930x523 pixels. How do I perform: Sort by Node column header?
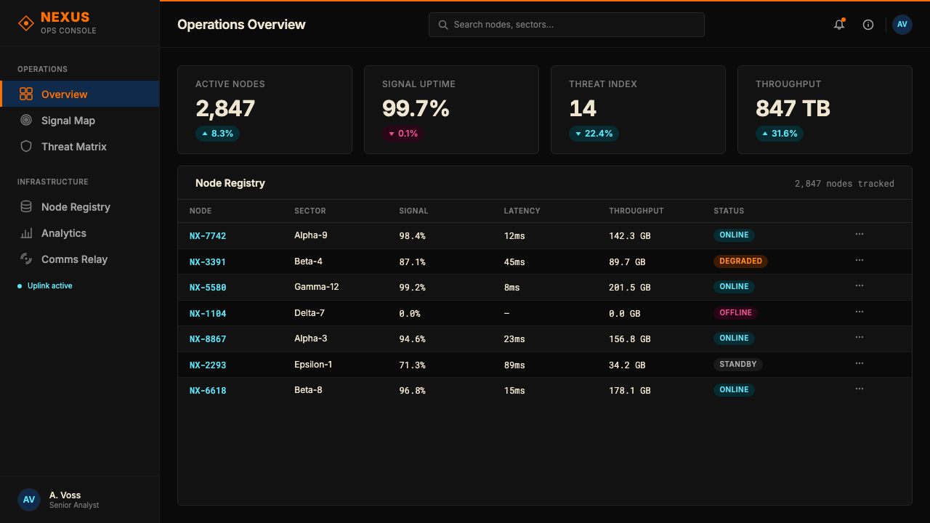[201, 211]
